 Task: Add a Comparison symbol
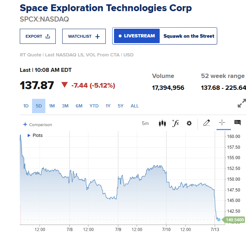click(x=38, y=125)
